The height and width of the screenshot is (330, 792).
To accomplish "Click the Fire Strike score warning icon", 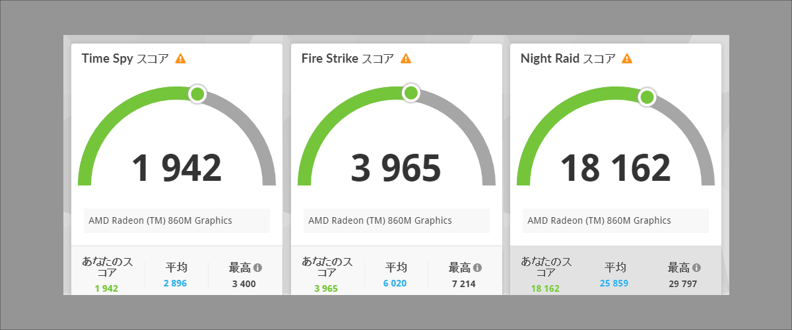I will pyautogui.click(x=406, y=58).
